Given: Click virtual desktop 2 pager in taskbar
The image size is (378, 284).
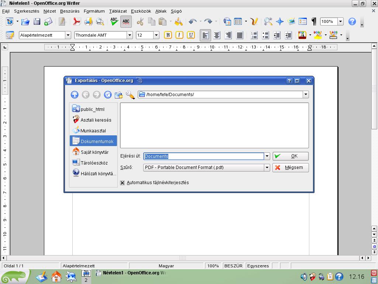Looking at the screenshot, I should [86, 280].
